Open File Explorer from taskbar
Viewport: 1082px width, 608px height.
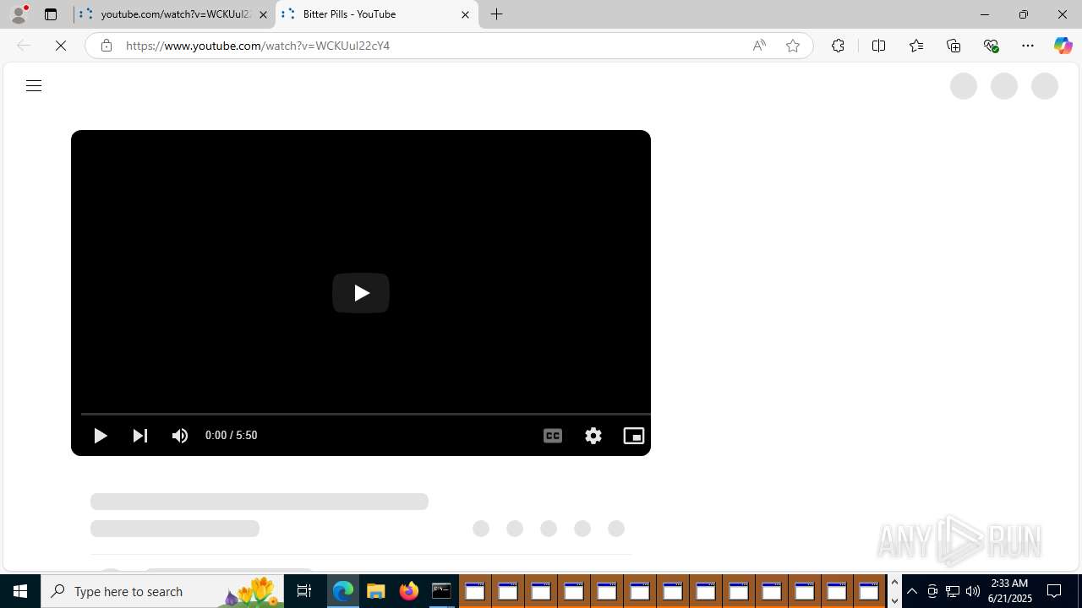click(375, 591)
